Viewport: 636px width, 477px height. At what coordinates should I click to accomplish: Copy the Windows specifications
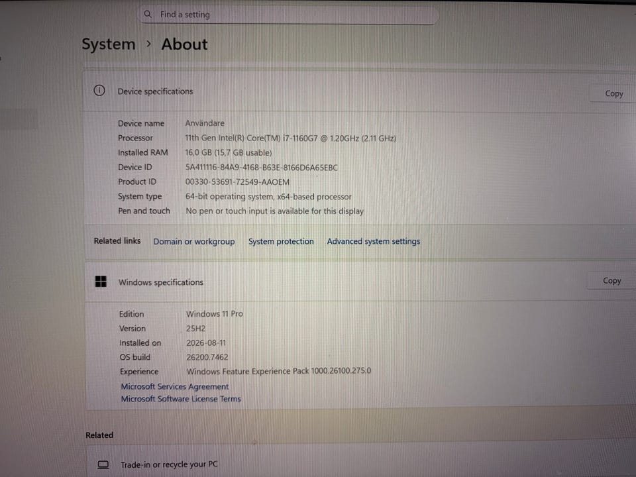611,281
